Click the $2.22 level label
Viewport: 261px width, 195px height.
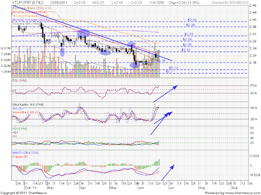tap(186, 50)
